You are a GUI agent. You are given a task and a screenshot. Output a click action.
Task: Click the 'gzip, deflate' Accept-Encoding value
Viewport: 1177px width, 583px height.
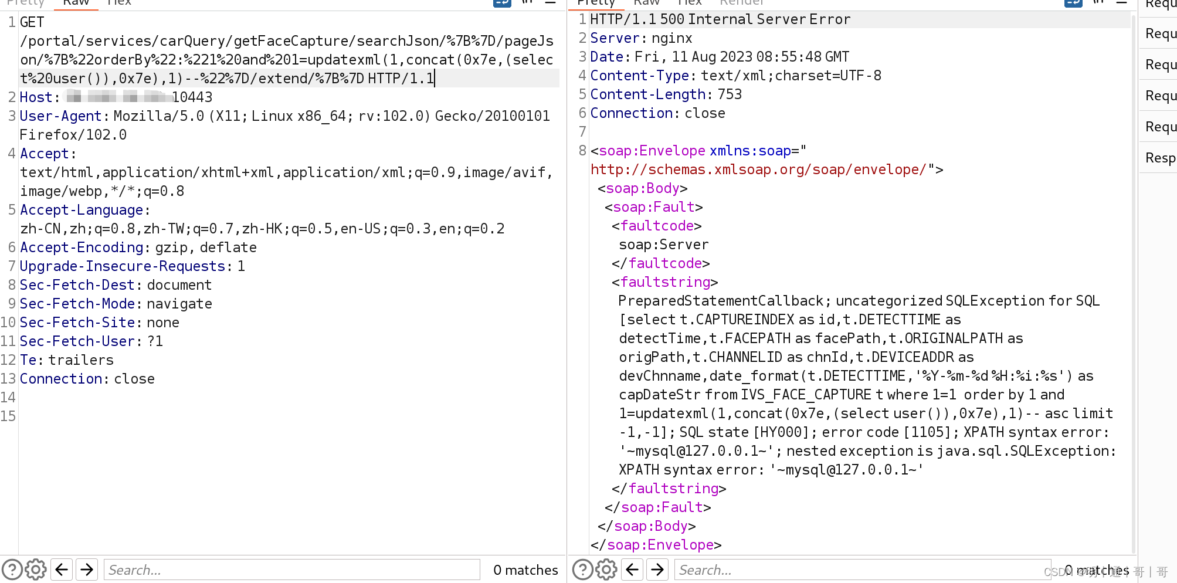(x=206, y=248)
